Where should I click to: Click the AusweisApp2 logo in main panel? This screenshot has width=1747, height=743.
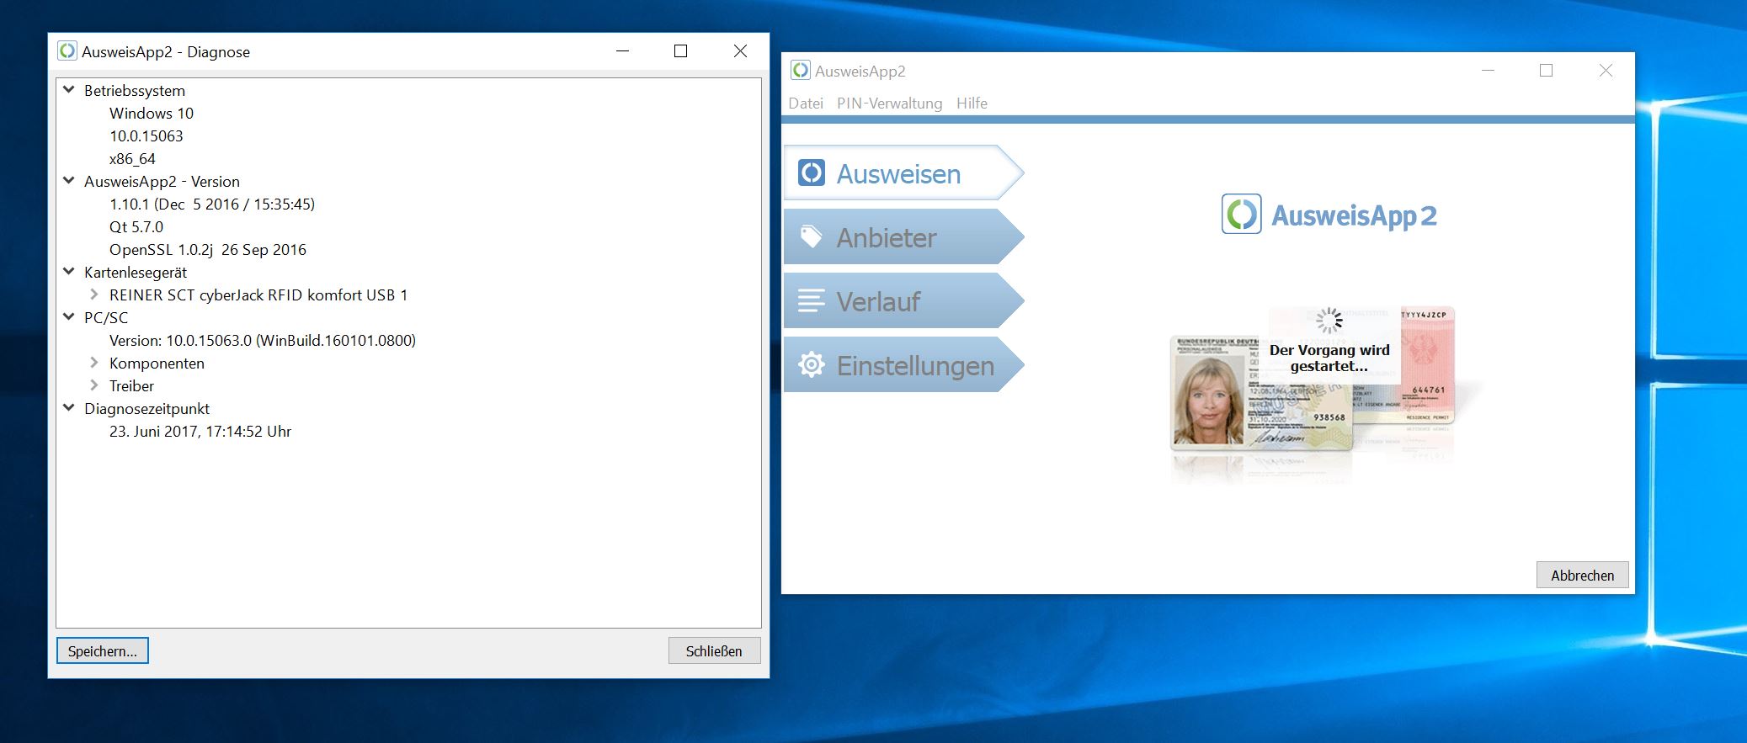pos(1329,215)
